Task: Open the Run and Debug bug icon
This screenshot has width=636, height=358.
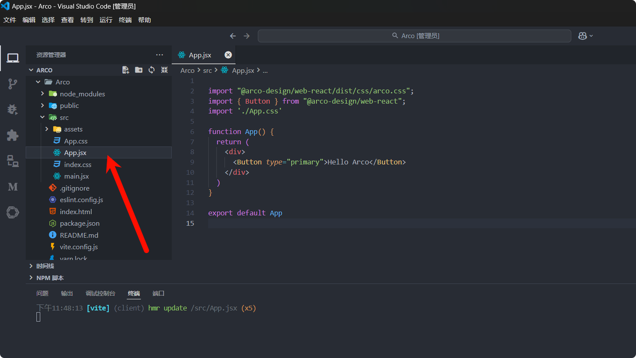Action: click(x=13, y=109)
